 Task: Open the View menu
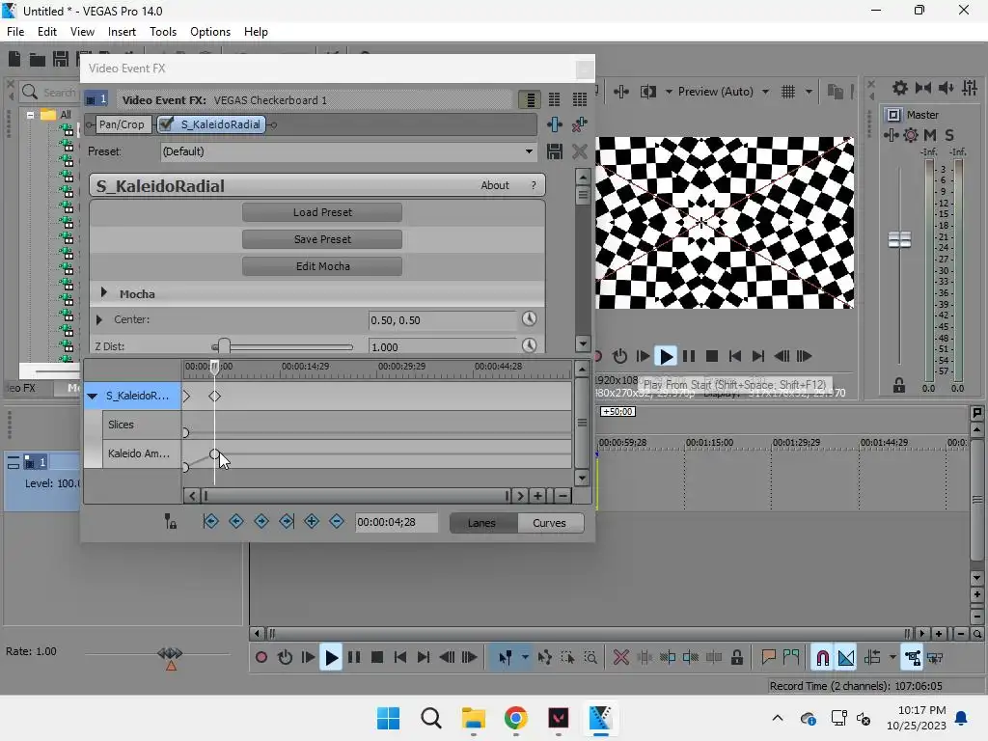82,32
